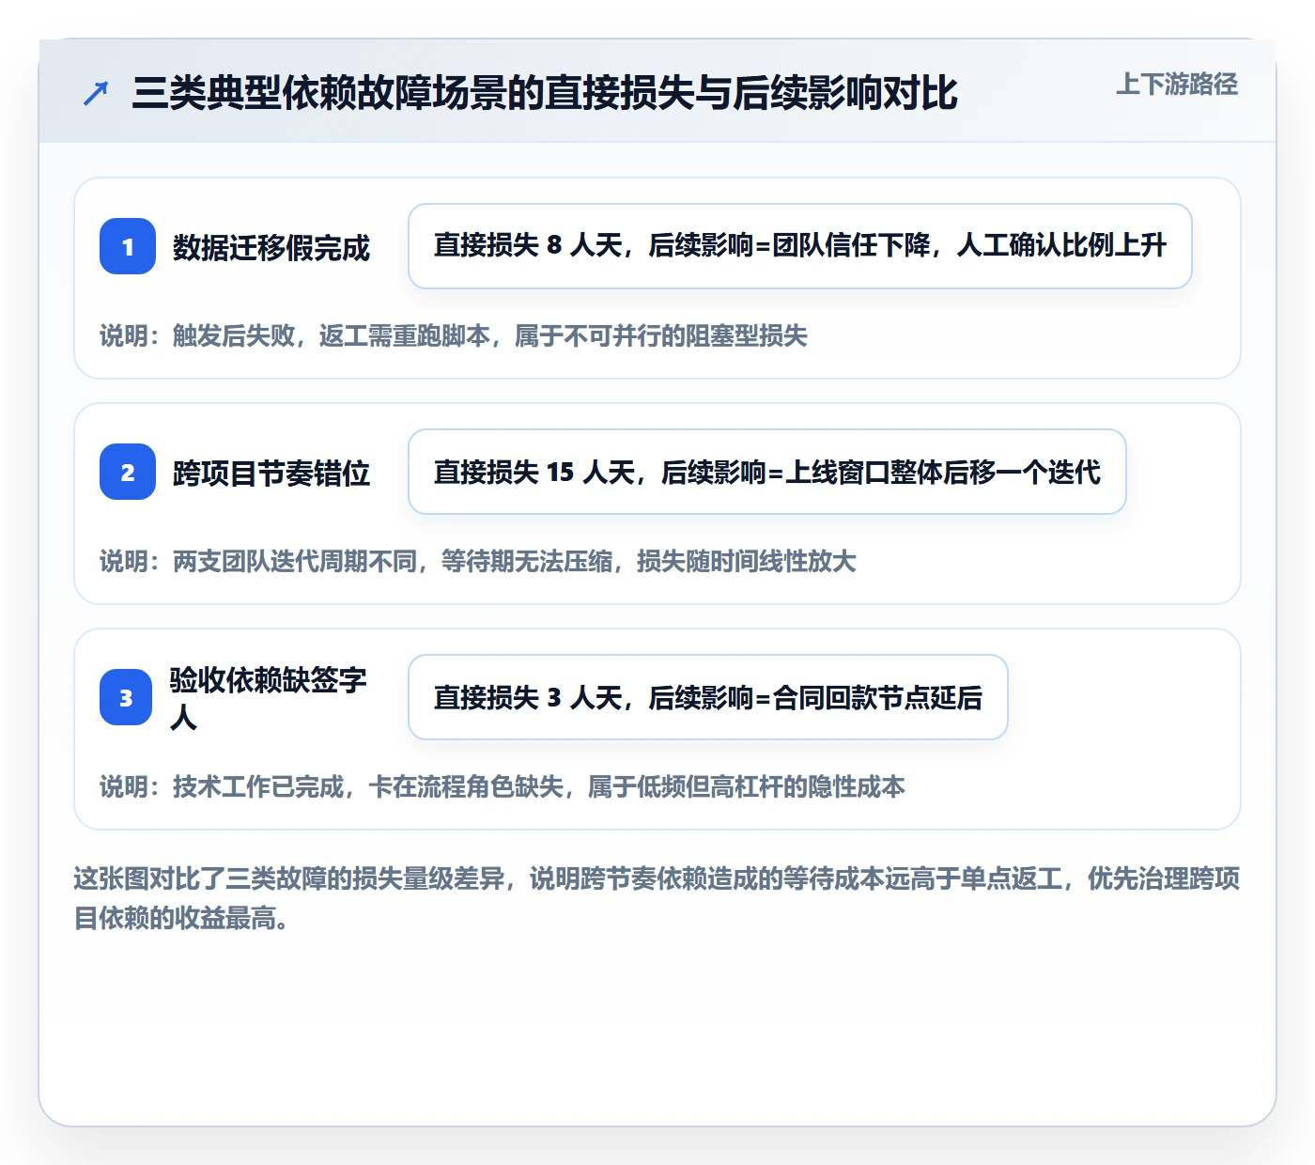Click the 直接损失 3 人天 box
The height and width of the screenshot is (1165, 1315).
click(708, 697)
